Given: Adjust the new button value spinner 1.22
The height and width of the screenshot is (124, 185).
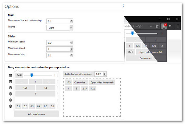Looking at the screenshot, I should pyautogui.click(x=105, y=74).
